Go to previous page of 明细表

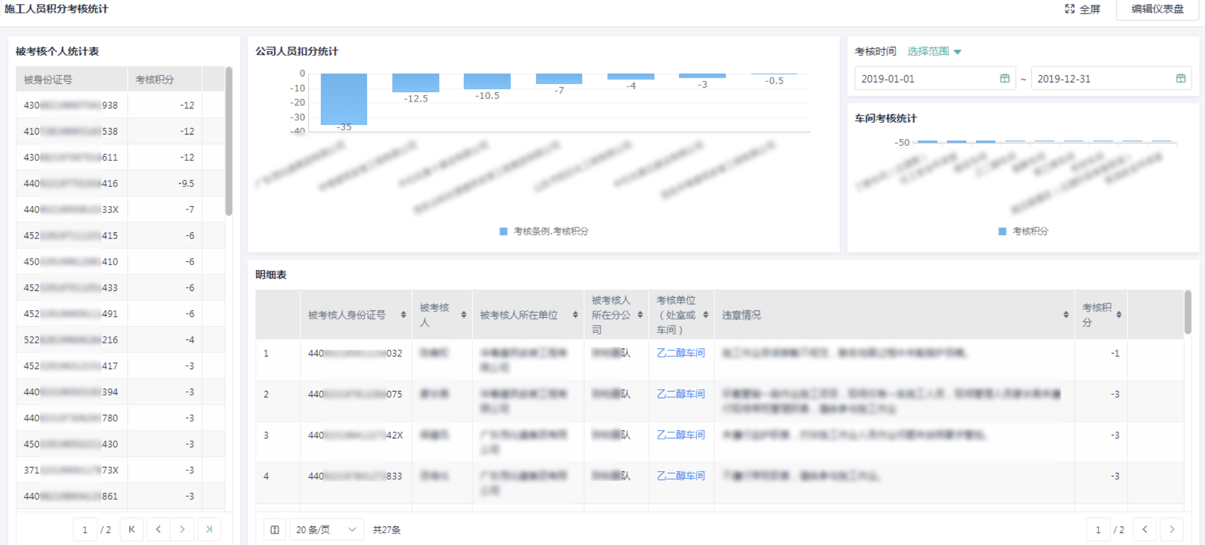click(1145, 529)
